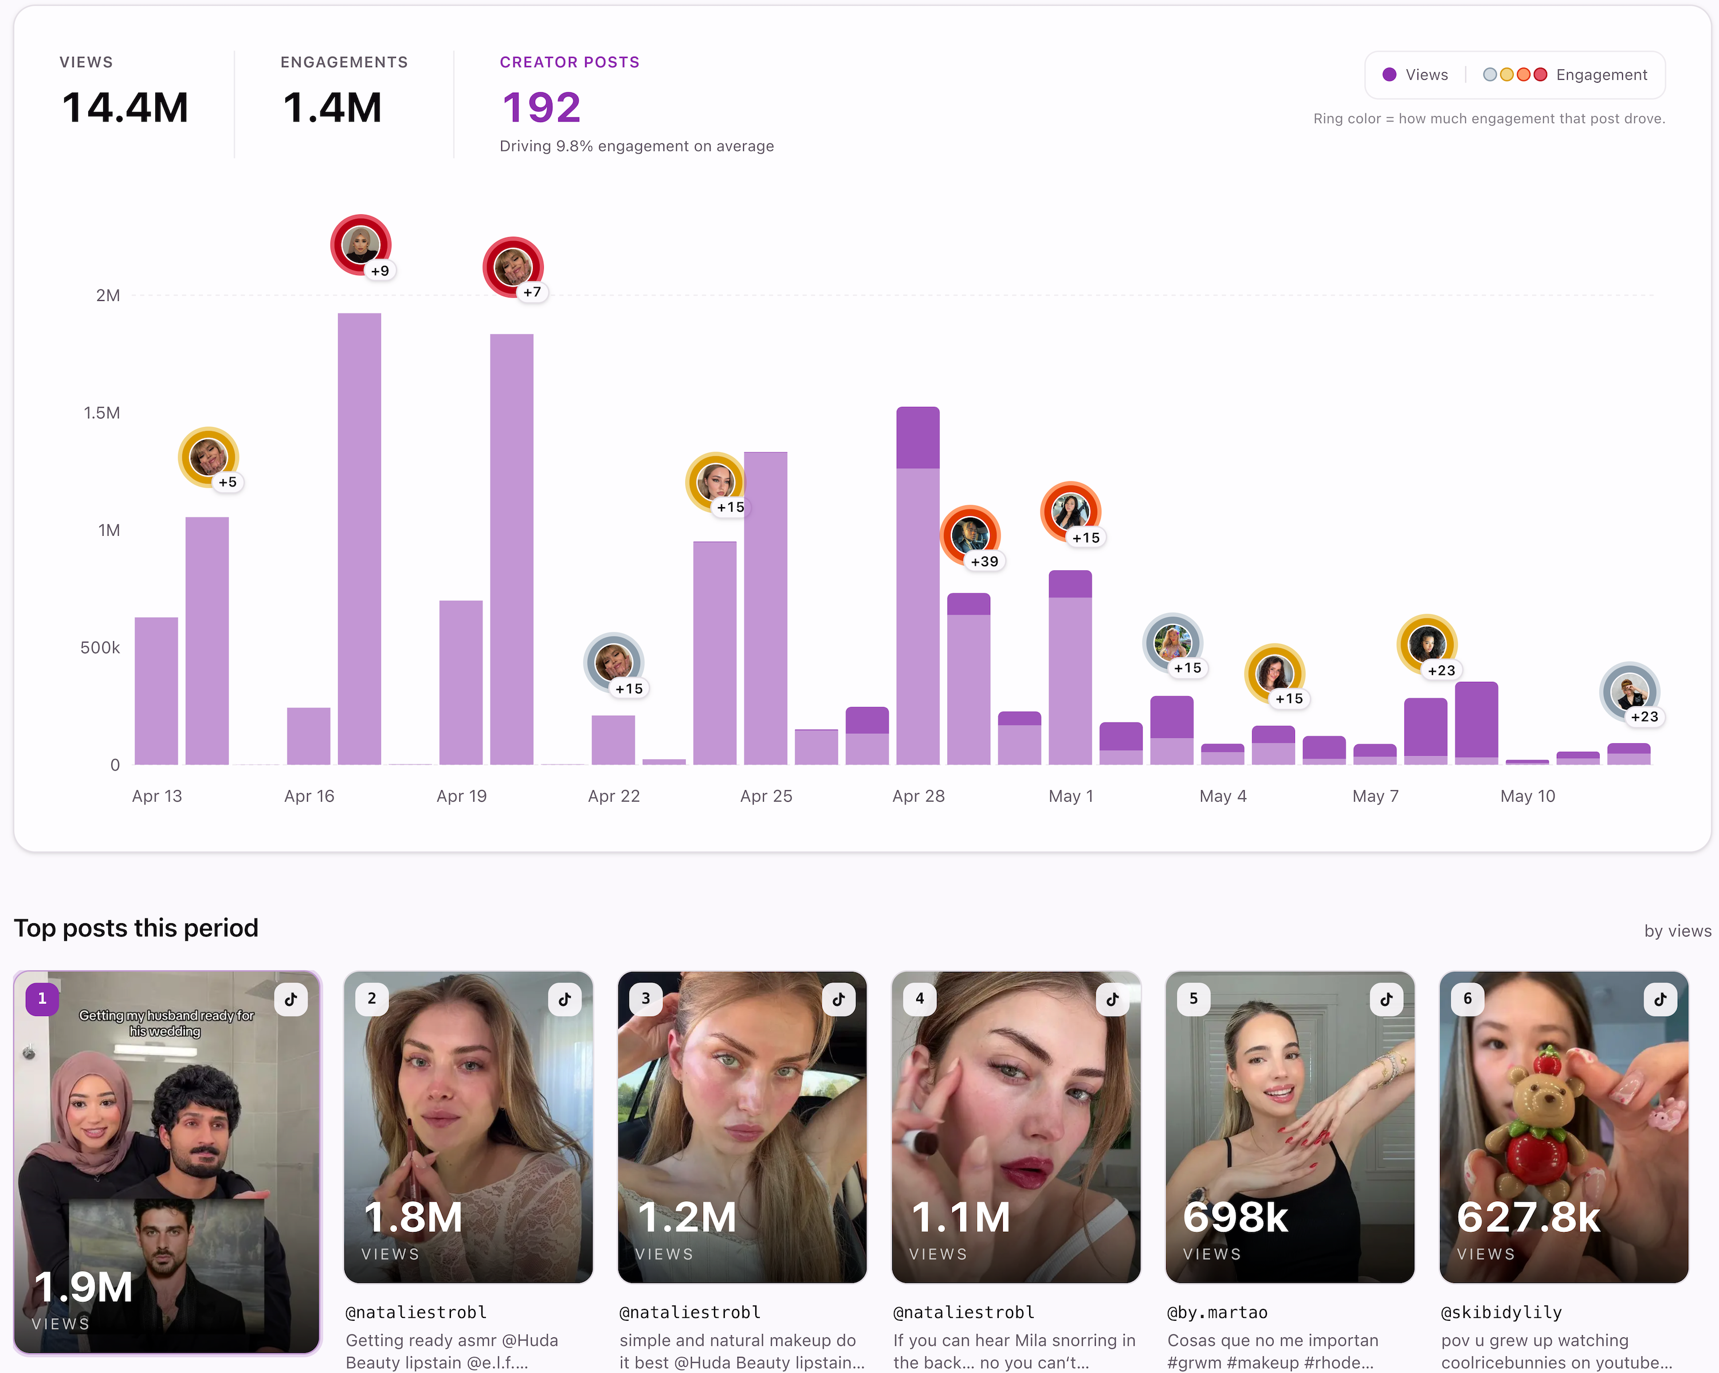Click the 'pov u grew up watching' caption
Viewport: 1719px width, 1373px height.
tap(1556, 1351)
